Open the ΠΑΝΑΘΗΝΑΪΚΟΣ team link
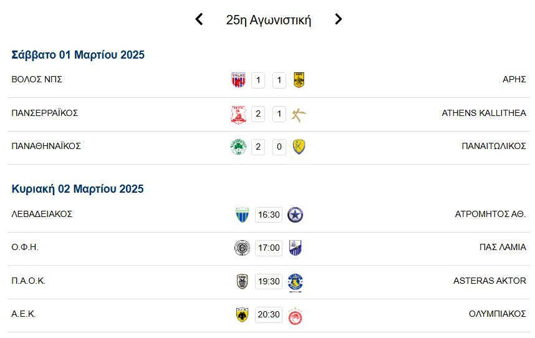535x338 pixels. click(46, 146)
